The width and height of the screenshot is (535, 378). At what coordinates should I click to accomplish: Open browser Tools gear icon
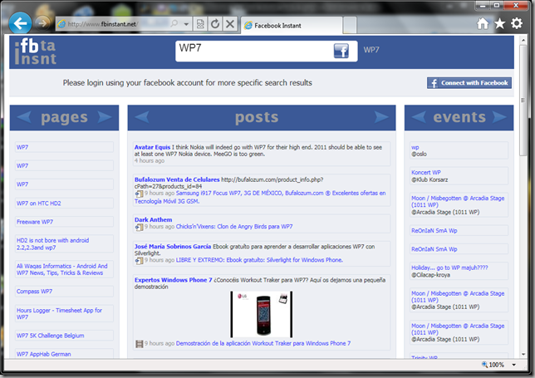517,23
